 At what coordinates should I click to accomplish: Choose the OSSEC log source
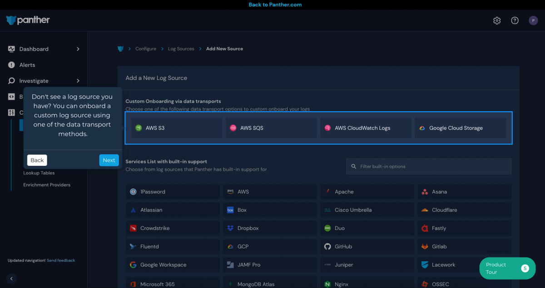pyautogui.click(x=464, y=283)
